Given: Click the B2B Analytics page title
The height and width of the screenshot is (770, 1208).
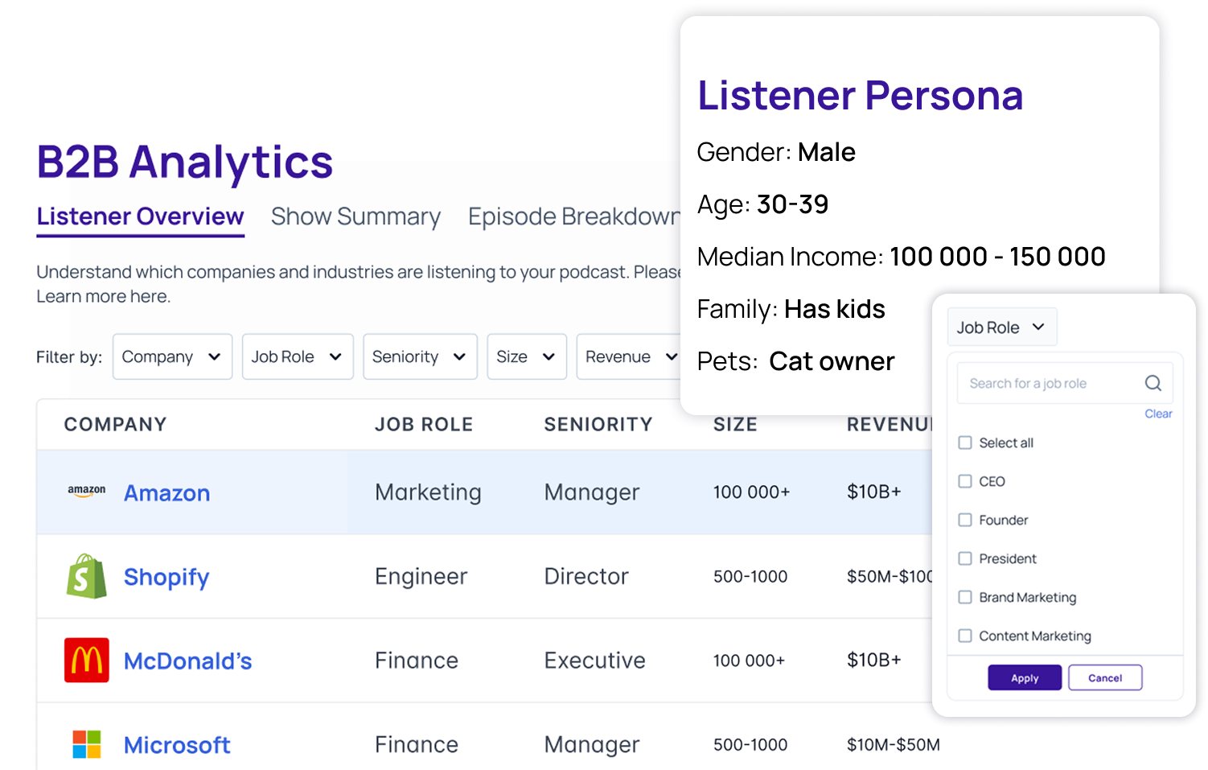Looking at the screenshot, I should coord(185,161).
